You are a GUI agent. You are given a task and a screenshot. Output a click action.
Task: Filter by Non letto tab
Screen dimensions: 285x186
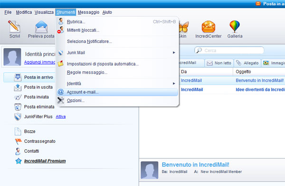click(x=219, y=63)
